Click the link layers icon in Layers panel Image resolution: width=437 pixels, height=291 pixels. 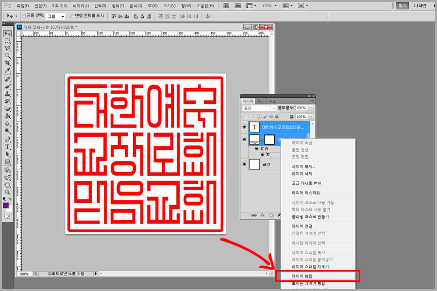coord(253,215)
